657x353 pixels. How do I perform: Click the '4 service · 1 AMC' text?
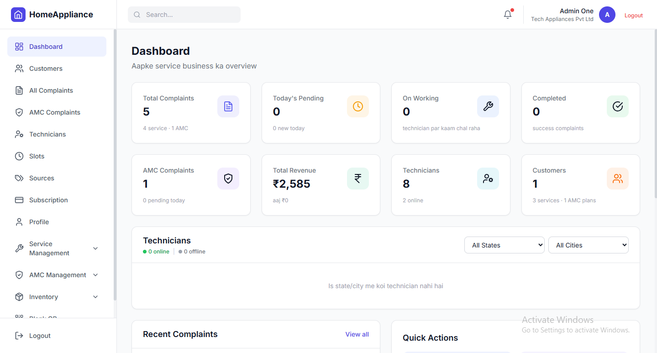point(165,128)
